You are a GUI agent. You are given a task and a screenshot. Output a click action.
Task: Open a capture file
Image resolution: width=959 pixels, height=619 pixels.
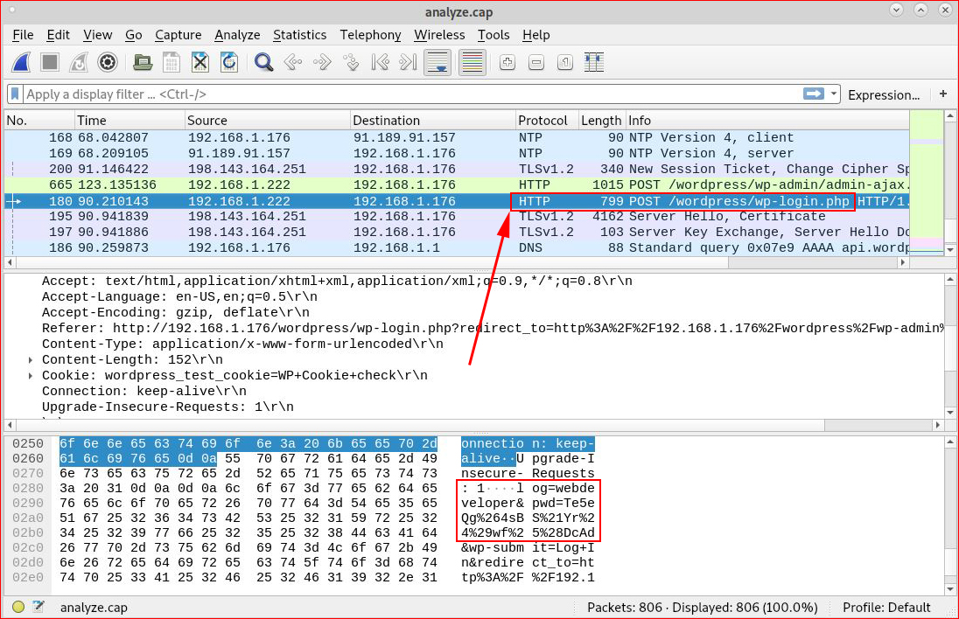tap(143, 62)
